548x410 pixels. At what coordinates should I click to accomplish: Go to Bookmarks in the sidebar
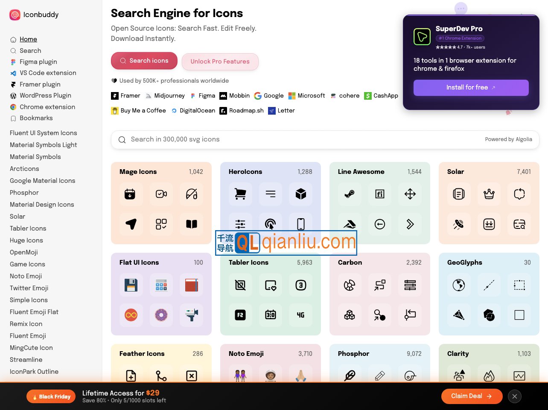click(x=36, y=118)
